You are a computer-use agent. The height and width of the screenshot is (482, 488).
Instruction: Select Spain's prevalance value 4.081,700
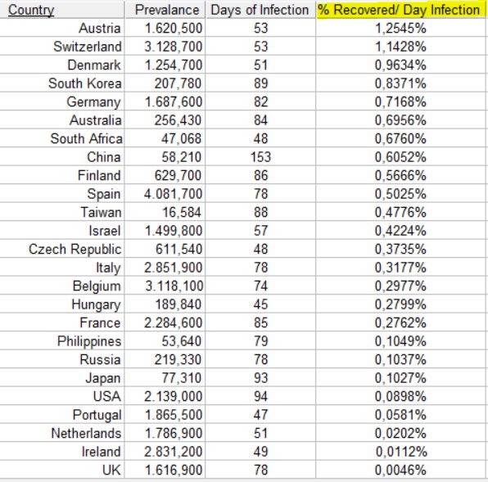pos(173,194)
